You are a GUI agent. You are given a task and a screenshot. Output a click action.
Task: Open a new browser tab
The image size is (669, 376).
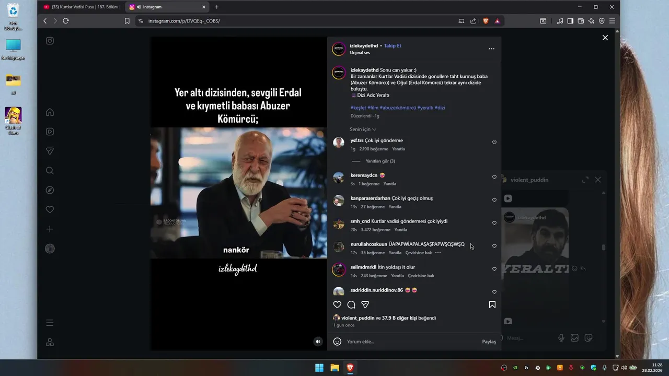click(217, 7)
